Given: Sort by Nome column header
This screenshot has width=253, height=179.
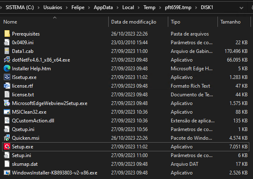Looking at the screenshot, I should pos(10,22).
